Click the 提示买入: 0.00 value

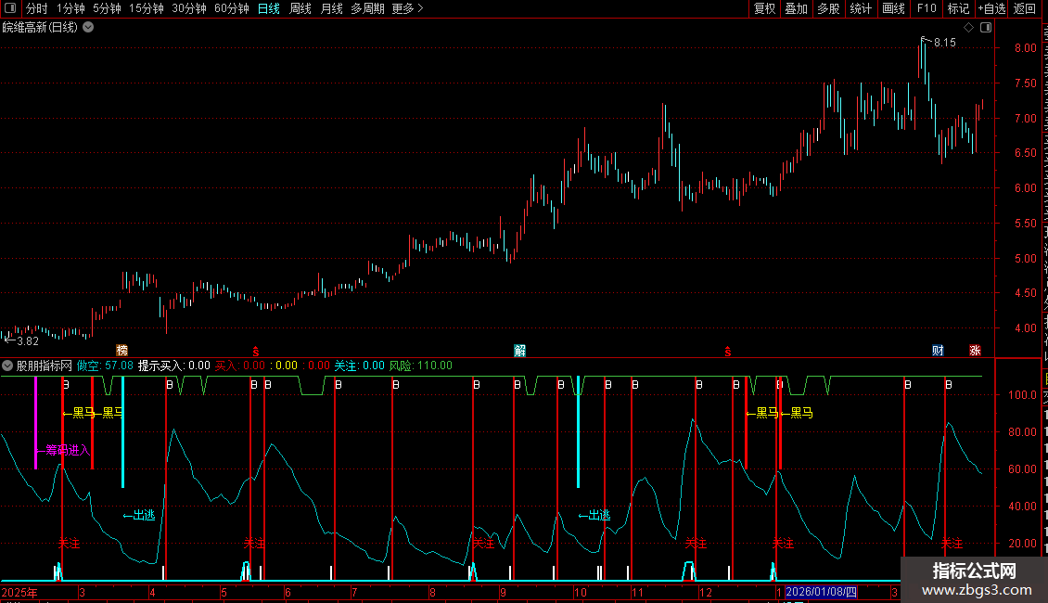[x=173, y=366]
